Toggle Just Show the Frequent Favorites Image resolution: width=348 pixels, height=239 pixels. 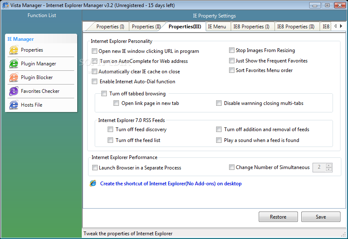[232, 60]
